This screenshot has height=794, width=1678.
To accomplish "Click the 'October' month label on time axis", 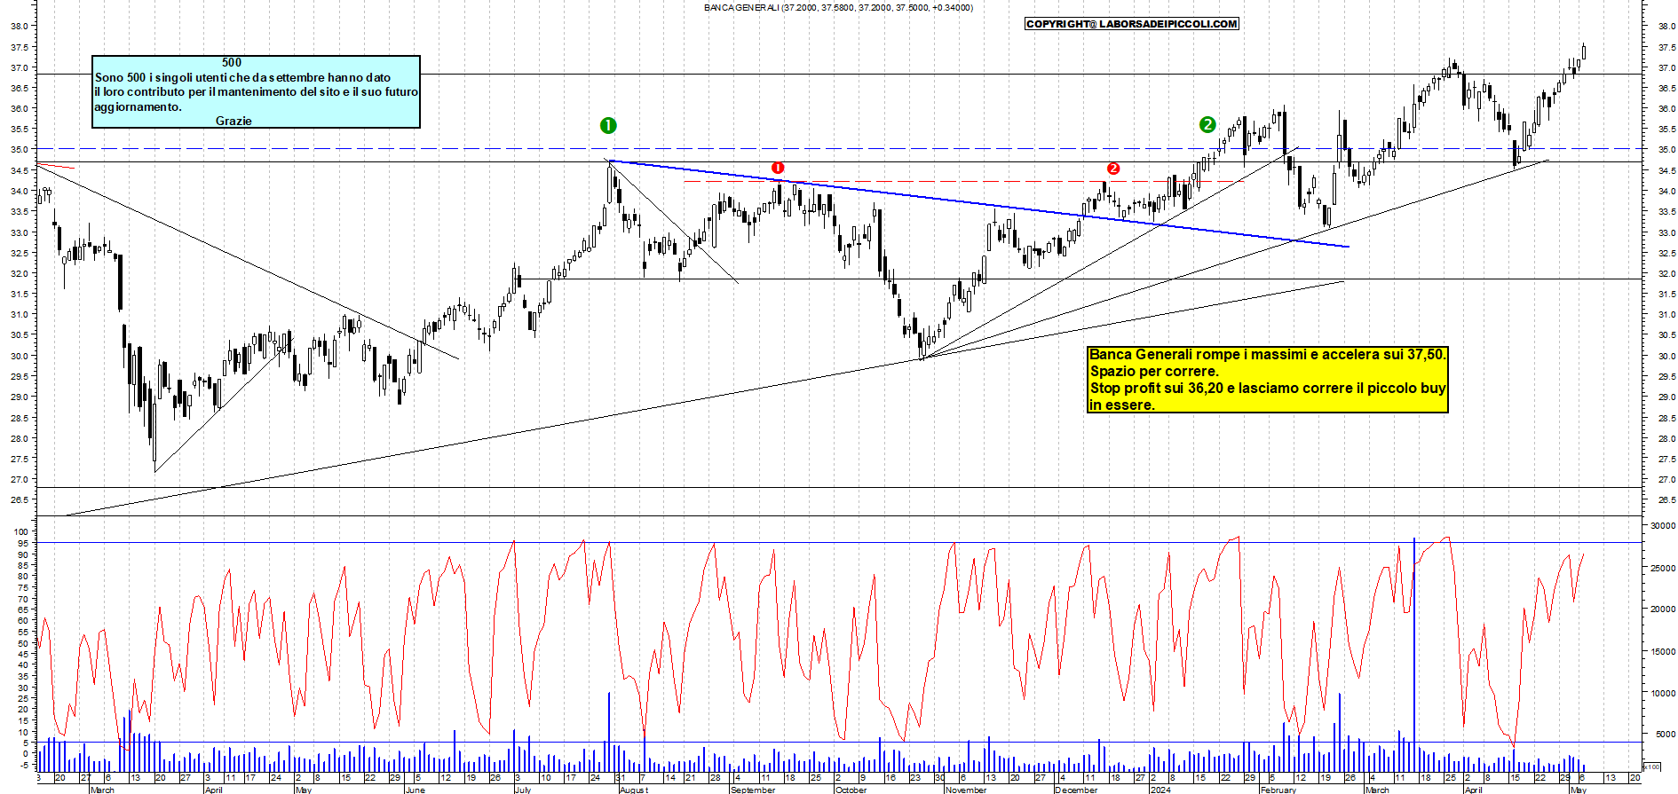I will (851, 790).
